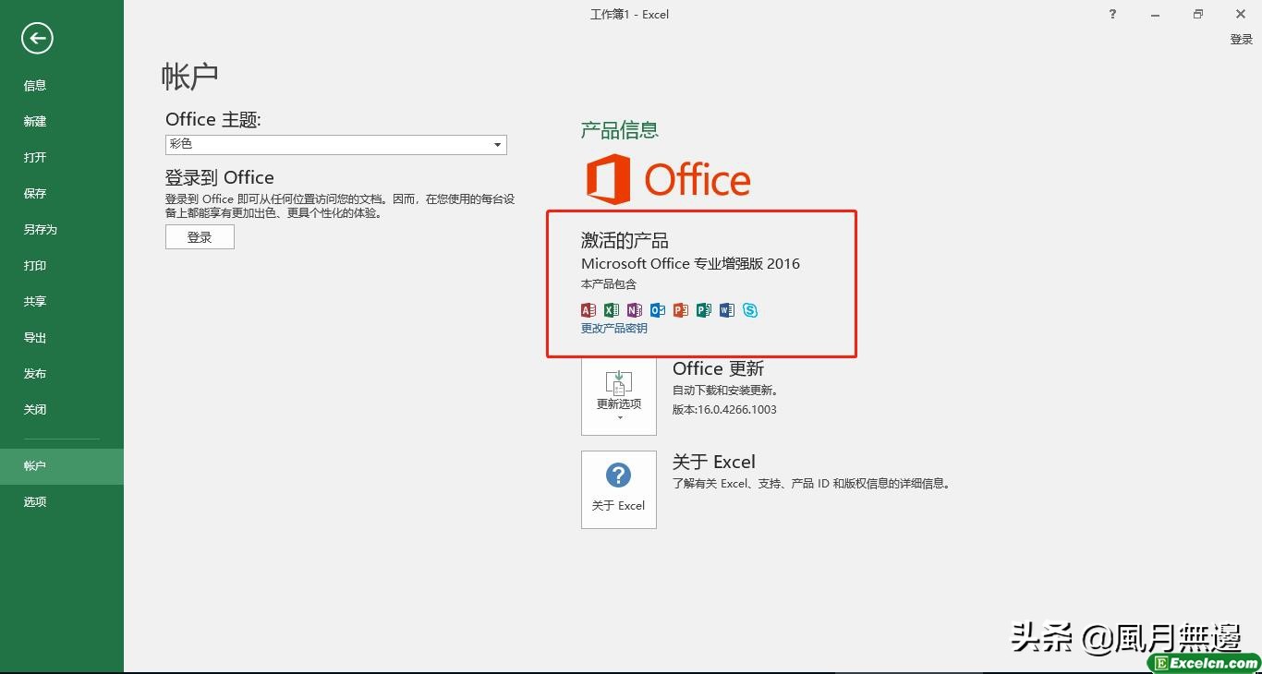Click the PowerPoint product icon
The image size is (1262, 674).
[x=681, y=310]
